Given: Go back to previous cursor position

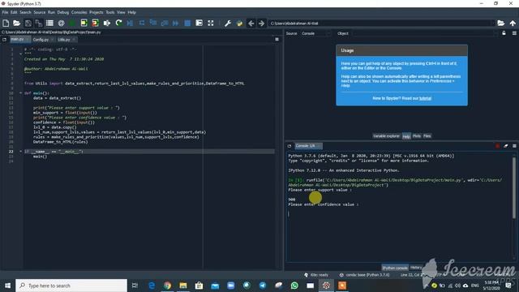Looking at the screenshot, I should 251,24.
